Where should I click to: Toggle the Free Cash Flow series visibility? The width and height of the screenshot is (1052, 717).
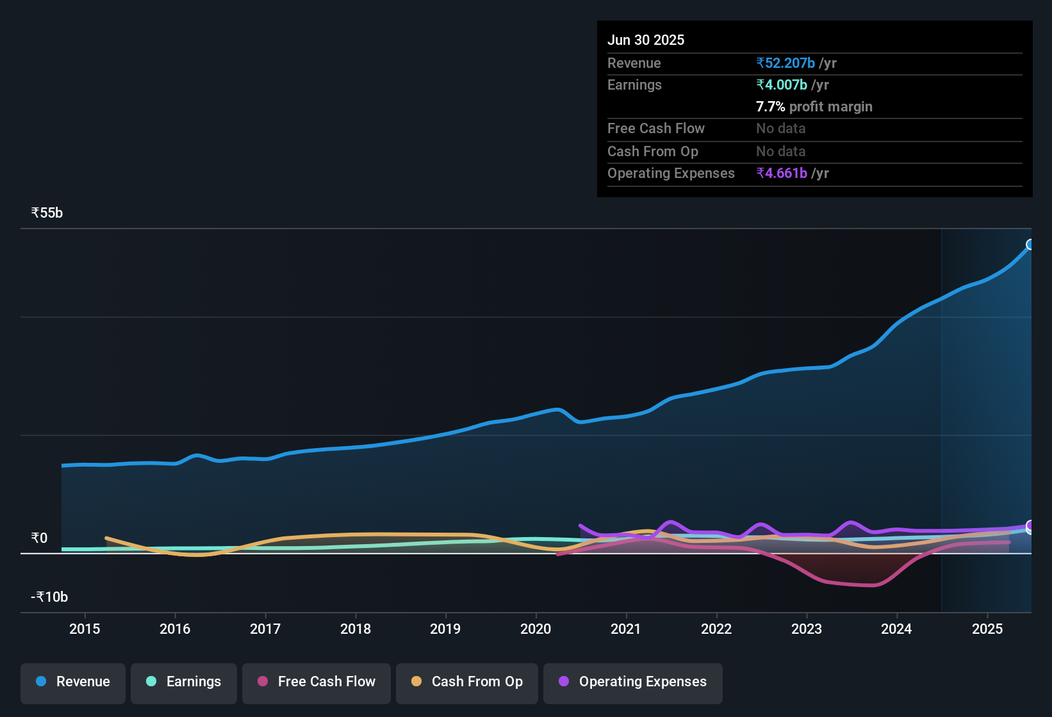(x=316, y=682)
